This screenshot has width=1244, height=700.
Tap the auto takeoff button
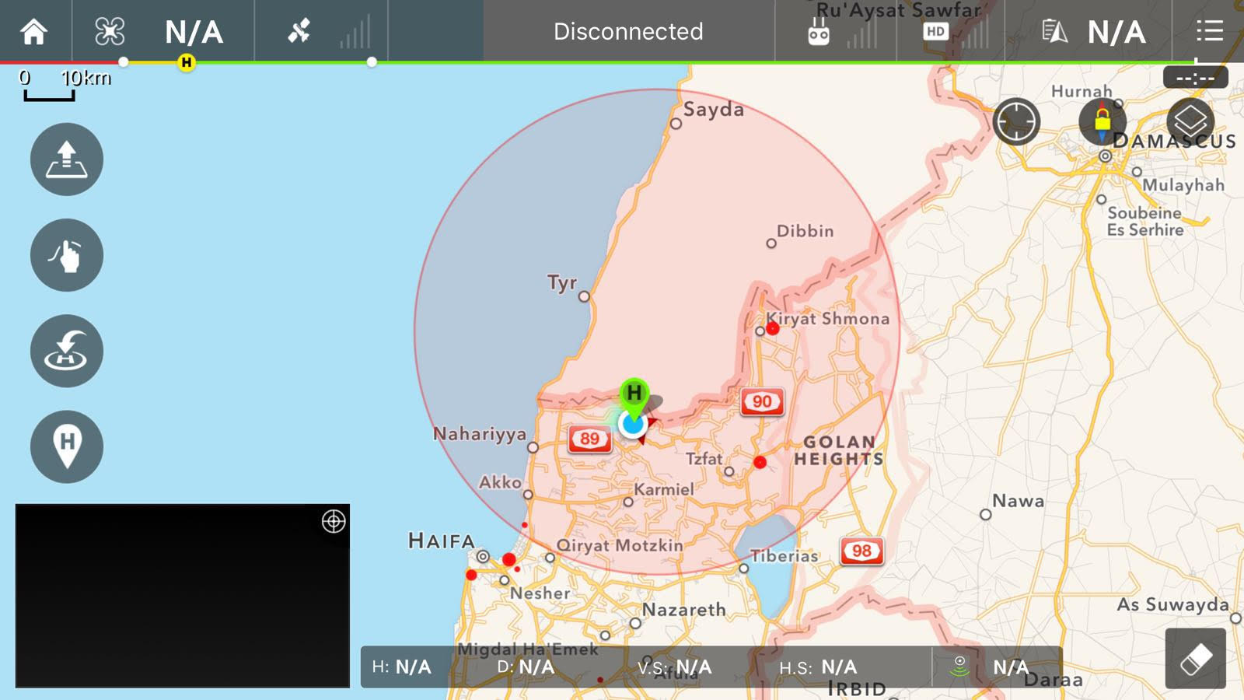[x=67, y=159]
